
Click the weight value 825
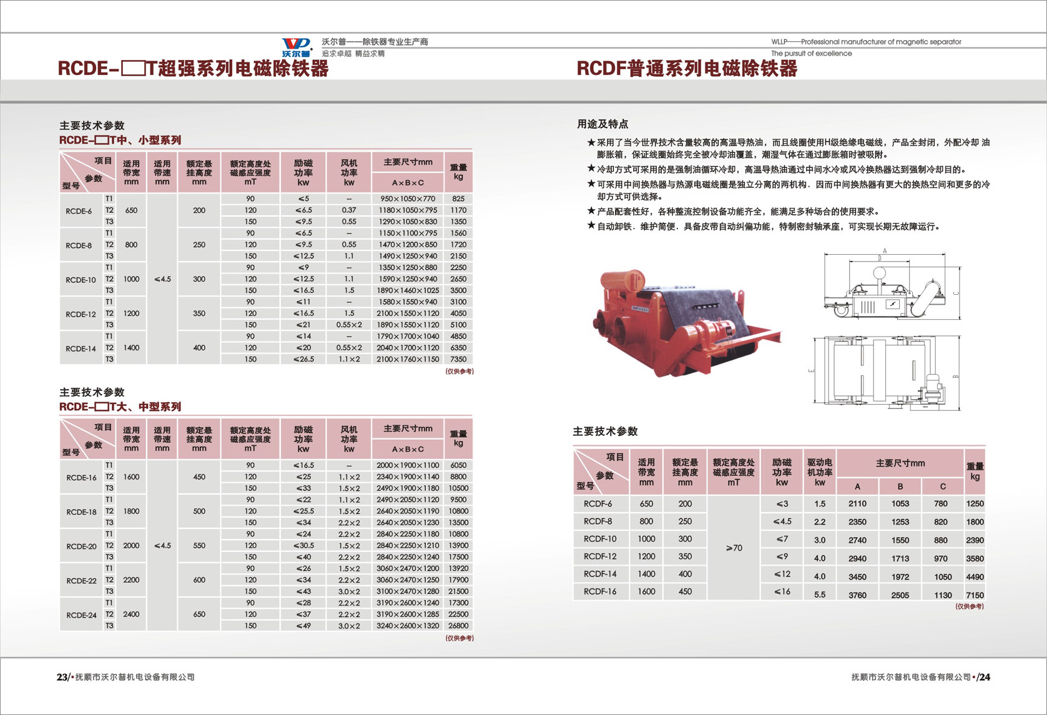point(458,199)
